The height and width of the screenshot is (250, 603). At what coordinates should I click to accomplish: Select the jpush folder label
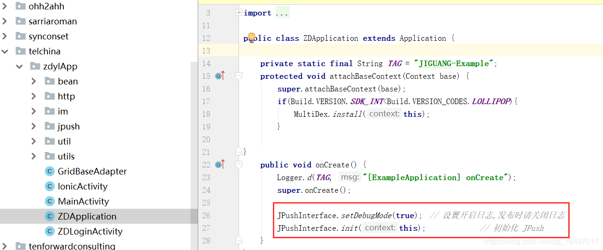click(69, 126)
